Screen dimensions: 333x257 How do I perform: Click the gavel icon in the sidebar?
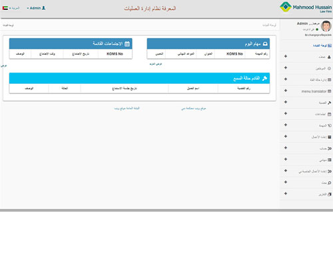(330, 103)
